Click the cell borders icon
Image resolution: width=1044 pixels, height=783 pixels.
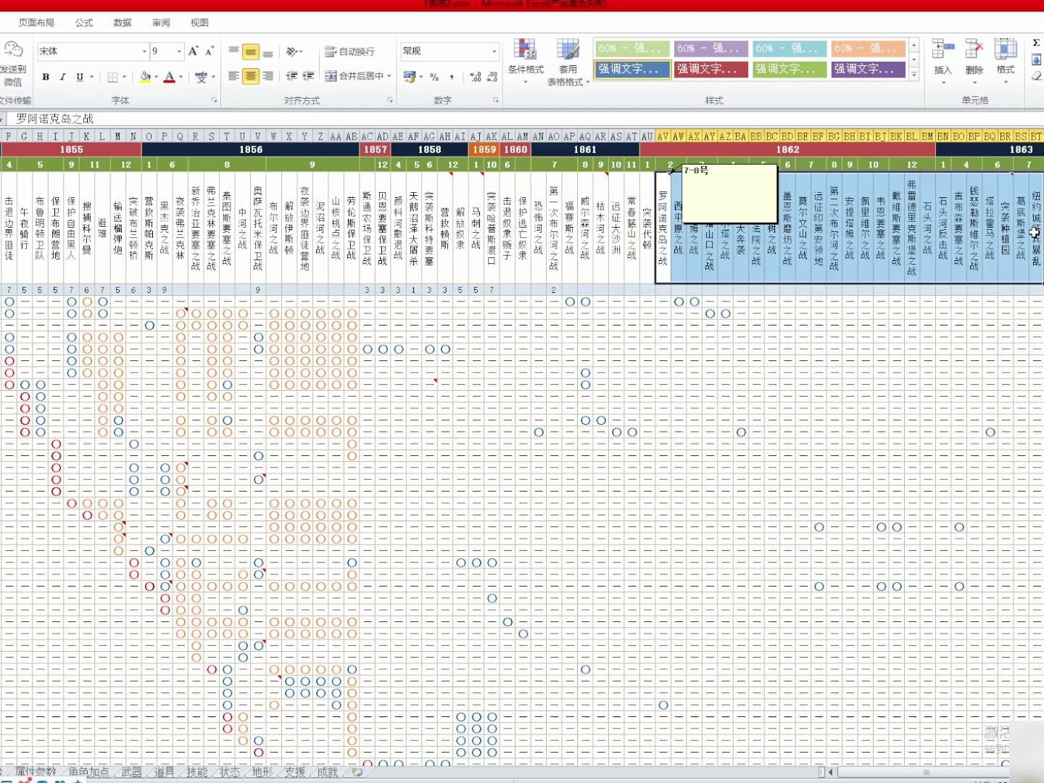(x=112, y=77)
